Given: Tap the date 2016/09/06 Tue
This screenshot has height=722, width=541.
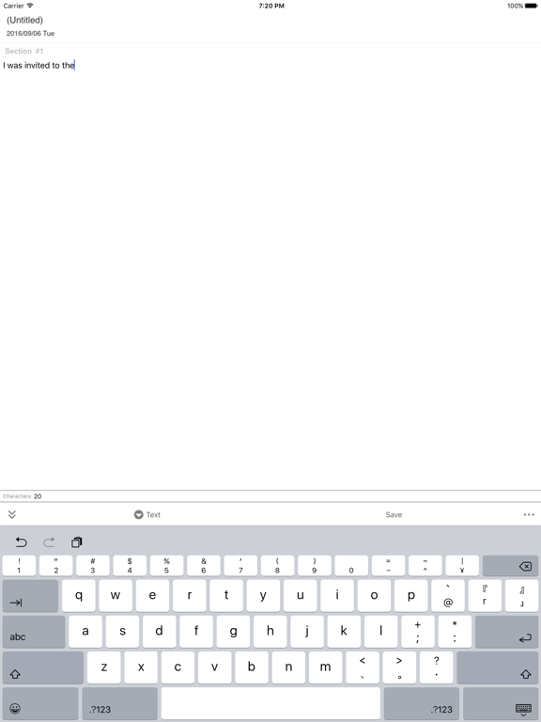Looking at the screenshot, I should point(30,34).
